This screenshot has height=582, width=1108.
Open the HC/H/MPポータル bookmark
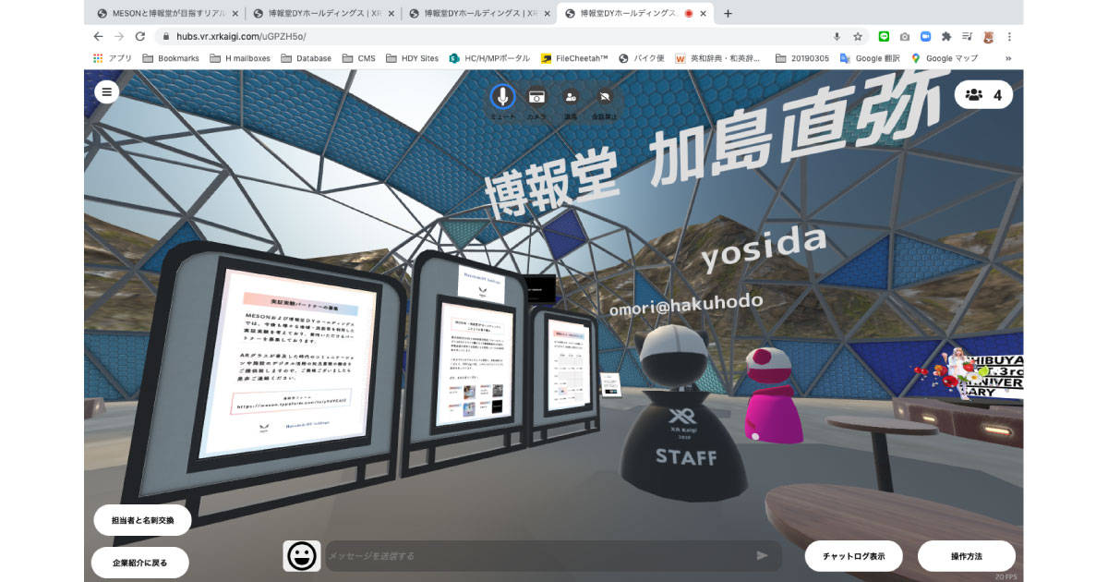[489, 57]
